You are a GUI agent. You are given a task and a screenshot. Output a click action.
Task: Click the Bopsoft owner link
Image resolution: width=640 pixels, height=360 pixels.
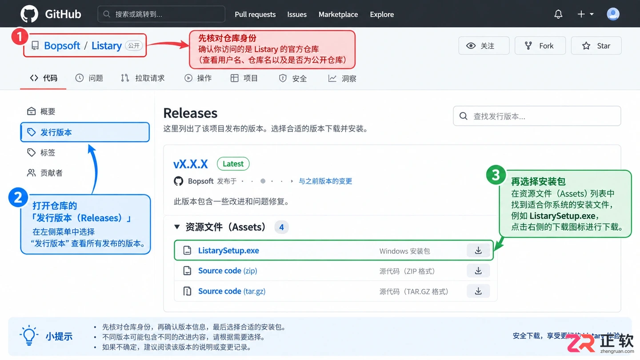click(x=62, y=46)
